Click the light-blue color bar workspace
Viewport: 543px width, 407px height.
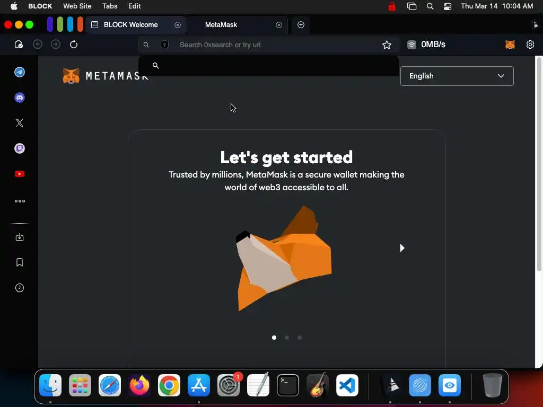pos(71,24)
